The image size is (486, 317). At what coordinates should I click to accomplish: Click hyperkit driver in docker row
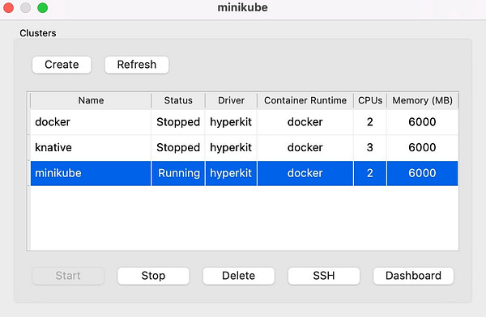(231, 122)
